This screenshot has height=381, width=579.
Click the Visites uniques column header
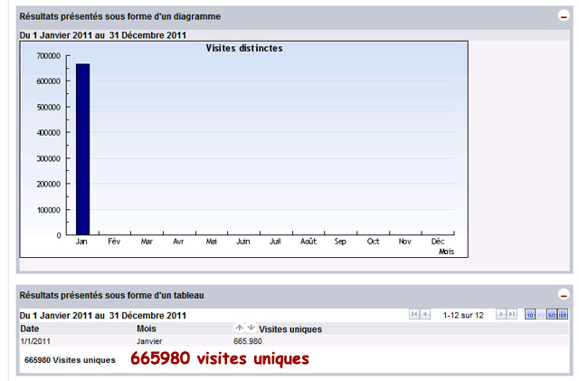click(289, 329)
